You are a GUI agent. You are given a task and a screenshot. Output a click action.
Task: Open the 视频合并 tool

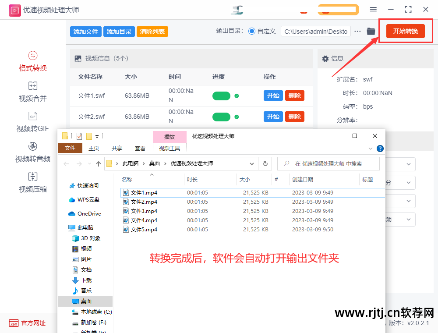[x=33, y=92]
